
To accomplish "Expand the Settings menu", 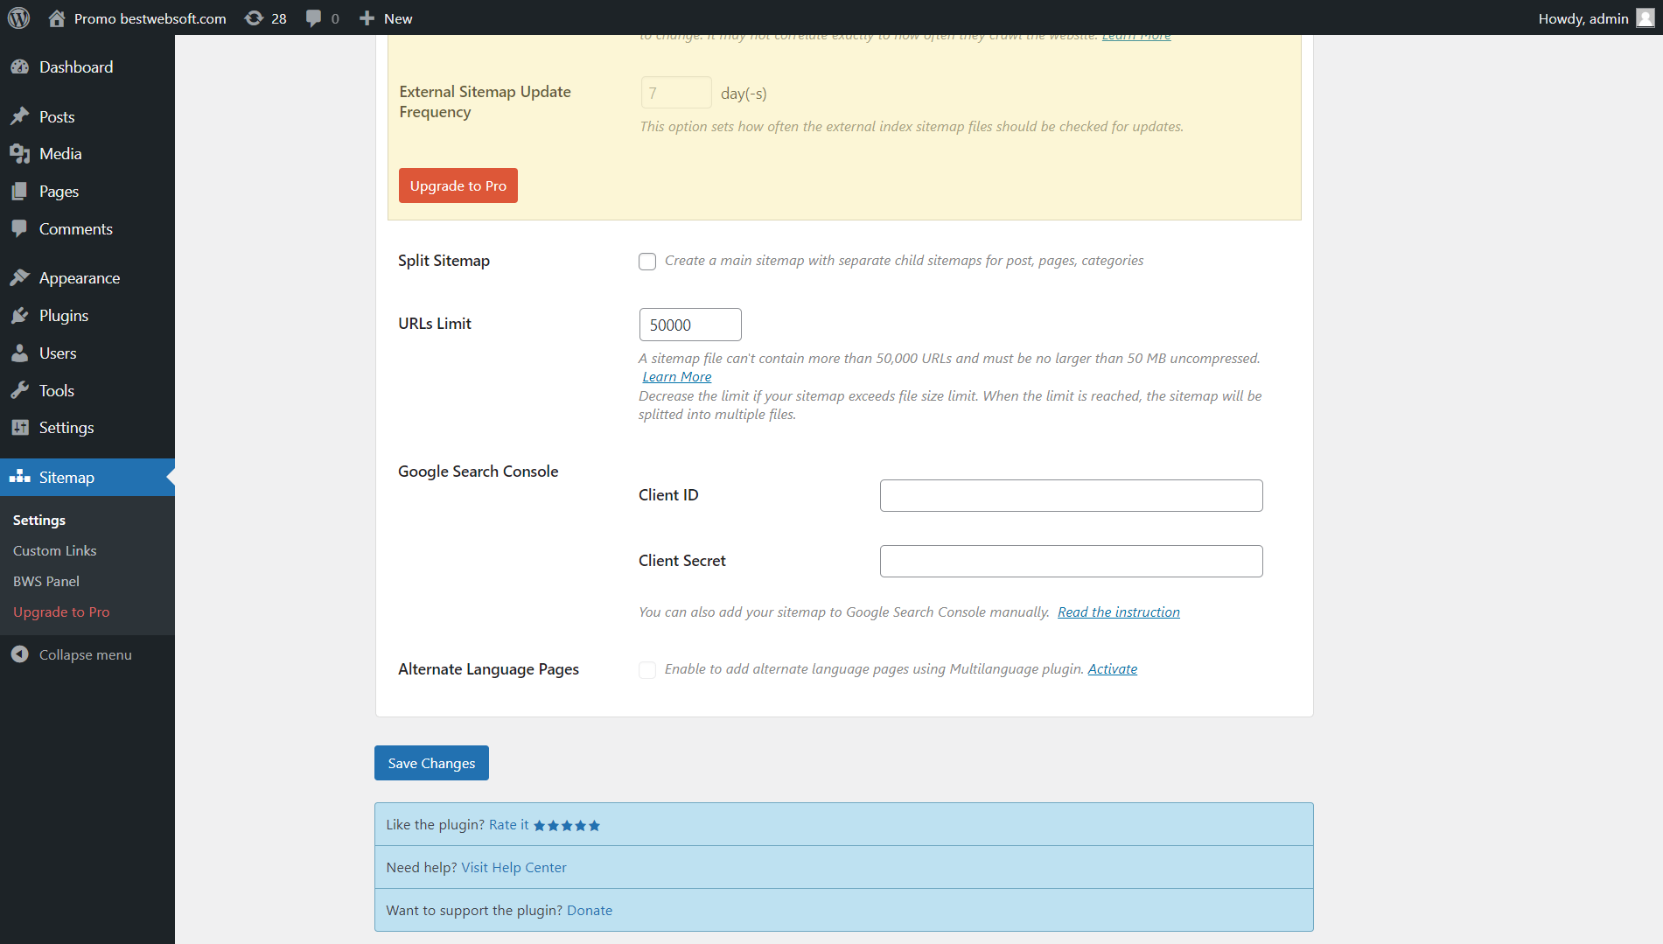I will 38,520.
